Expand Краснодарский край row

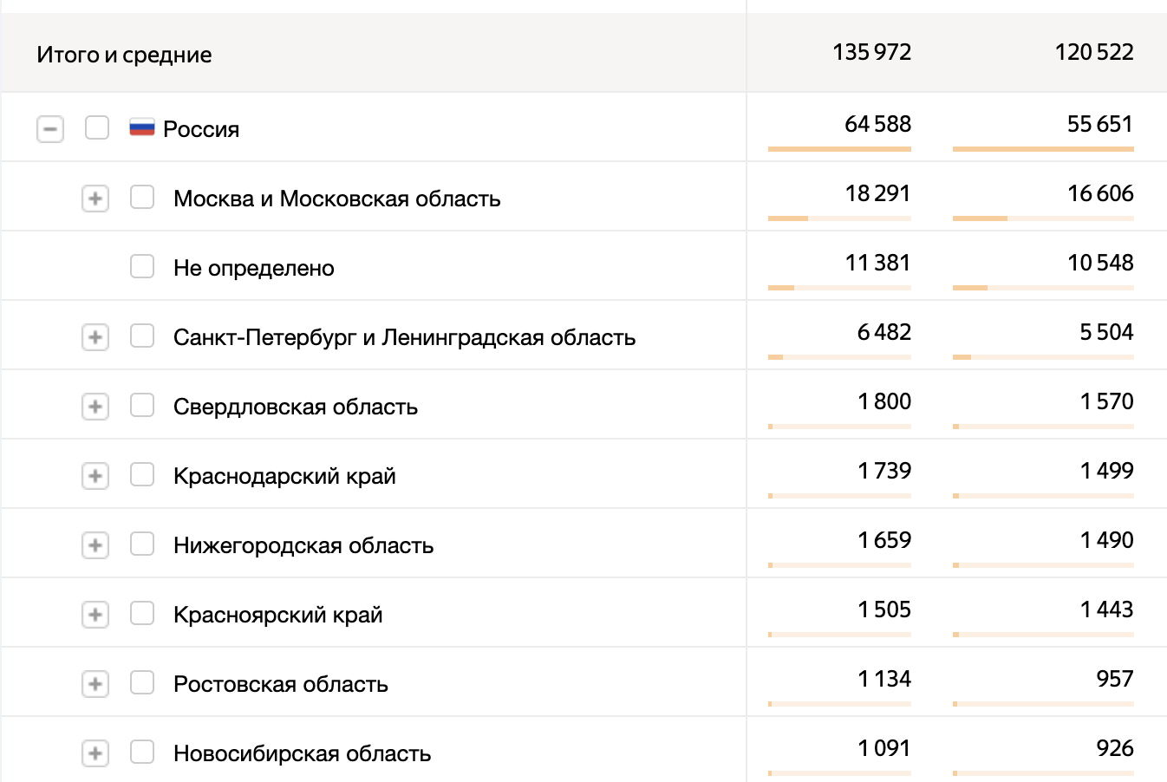[x=95, y=476]
